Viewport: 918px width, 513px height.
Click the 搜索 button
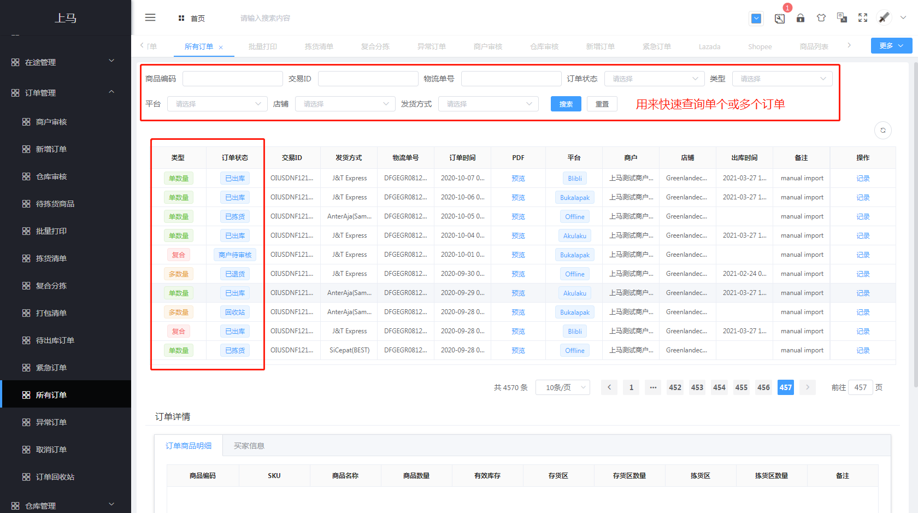(x=566, y=104)
